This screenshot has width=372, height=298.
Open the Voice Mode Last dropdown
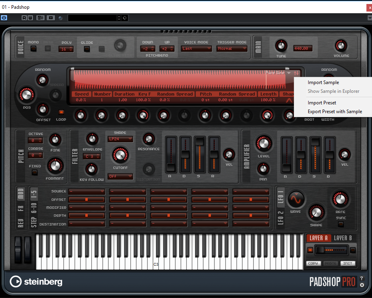click(x=196, y=49)
